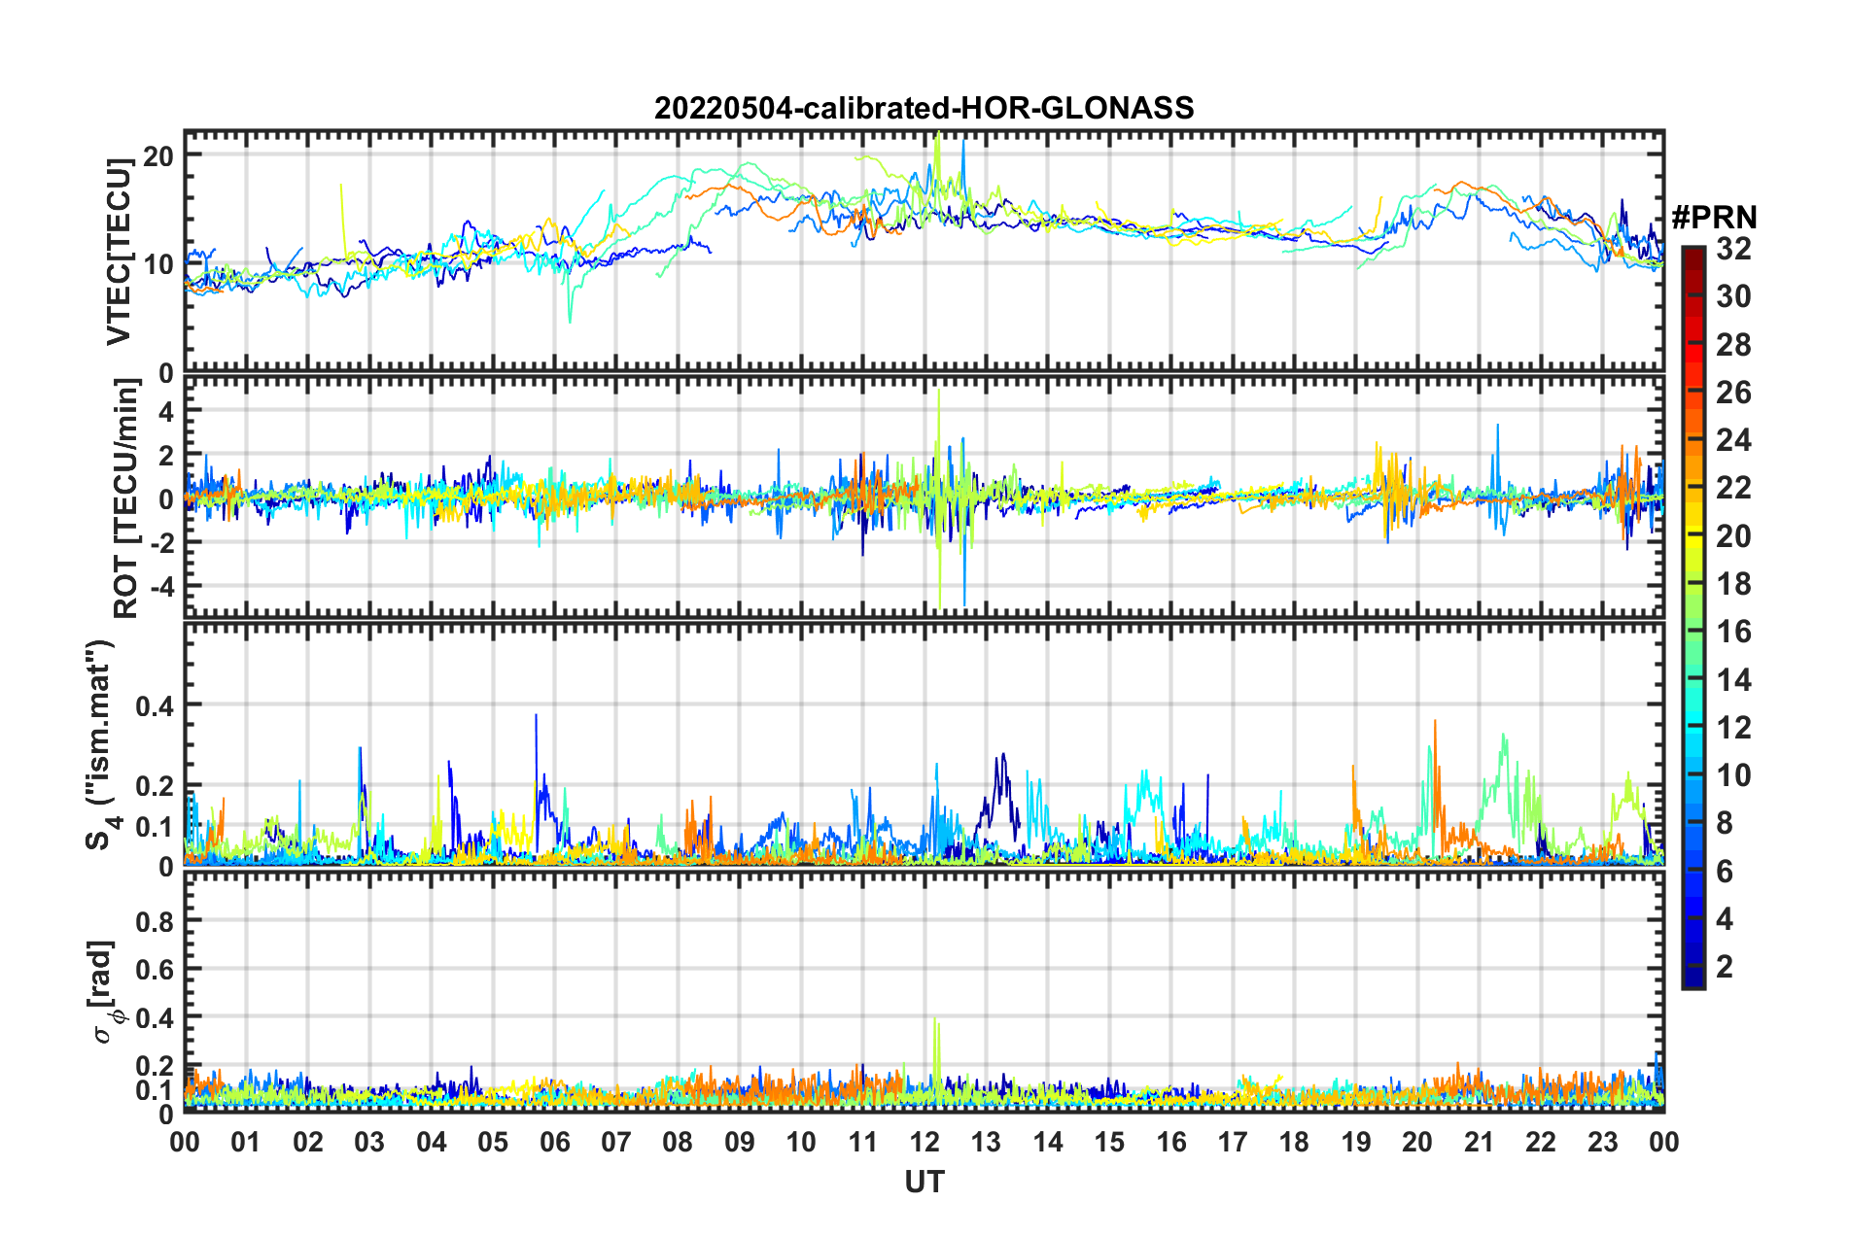
Task: Click x-axis hour label 21
Action: [x=1479, y=1142]
